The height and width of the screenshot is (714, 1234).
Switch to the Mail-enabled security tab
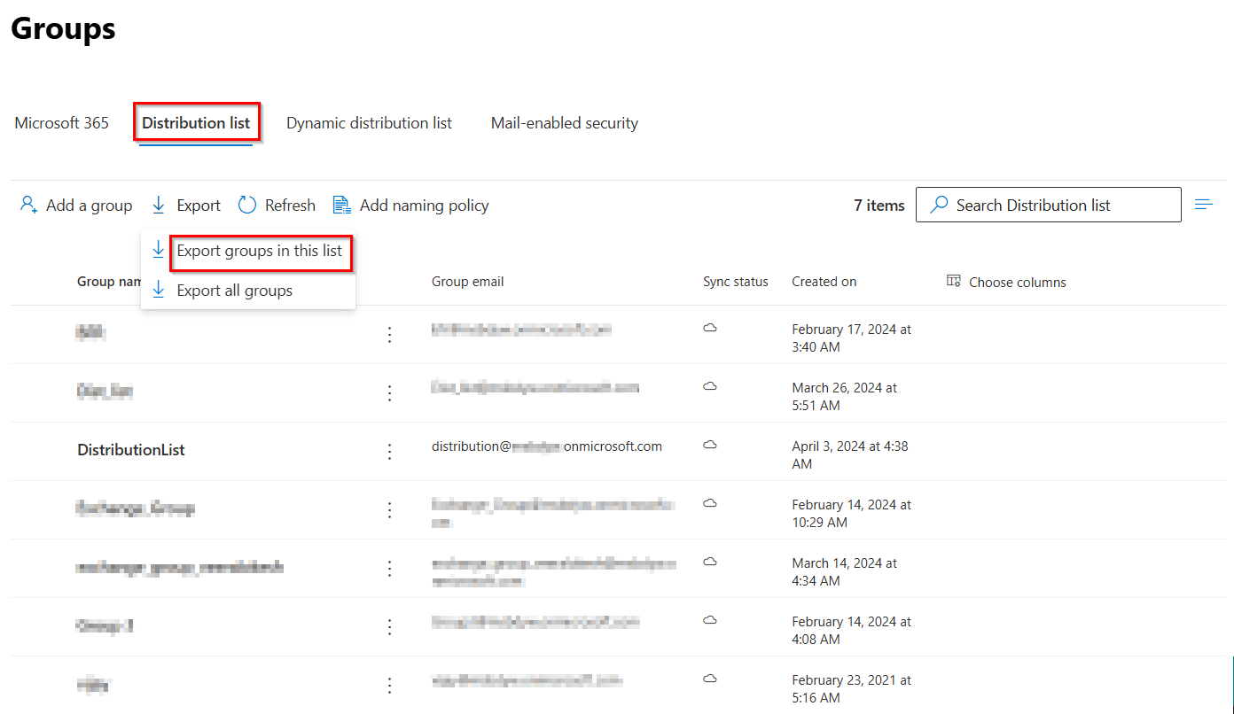click(564, 122)
